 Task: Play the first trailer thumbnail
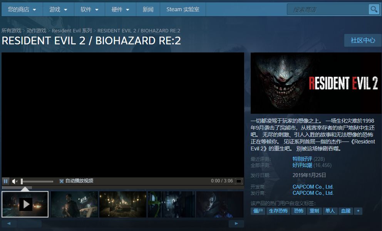pyautogui.click(x=25, y=204)
